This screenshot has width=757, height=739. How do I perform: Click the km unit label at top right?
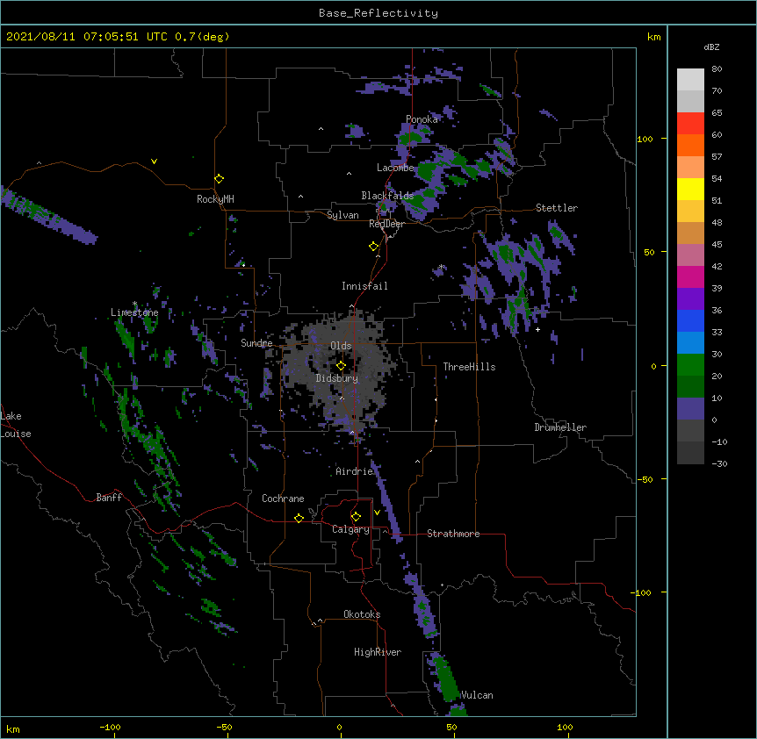653,37
